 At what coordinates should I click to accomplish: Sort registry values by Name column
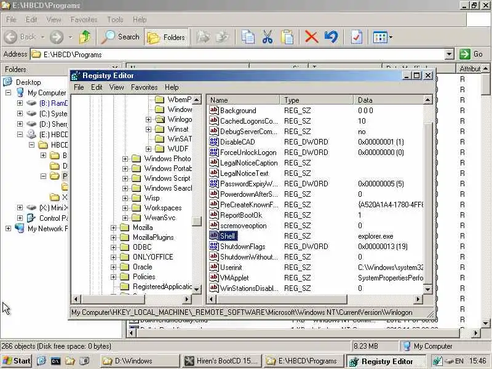(x=243, y=100)
